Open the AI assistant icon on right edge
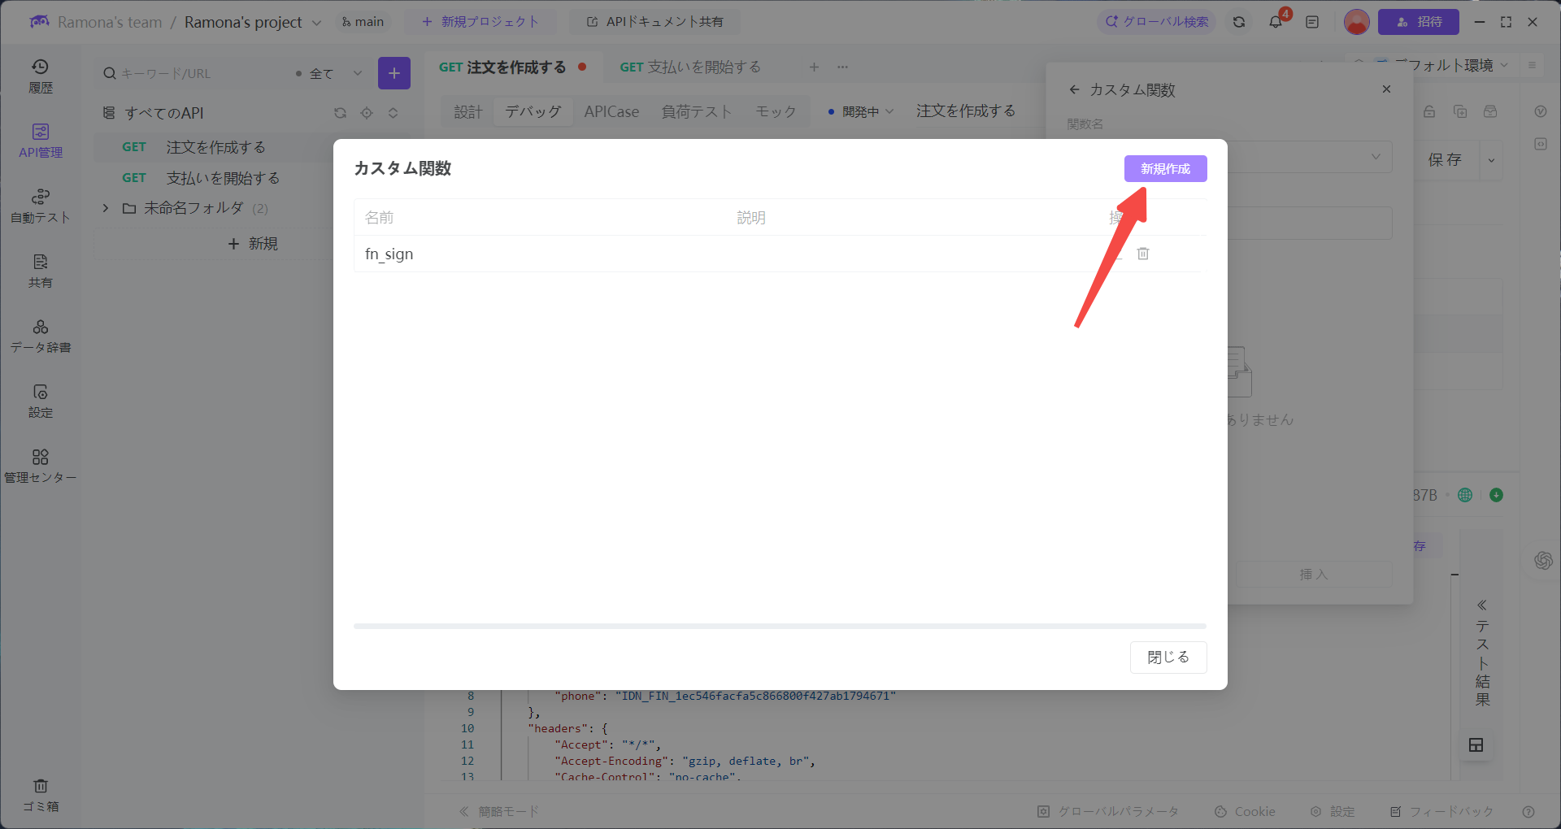This screenshot has width=1561, height=829. tap(1543, 560)
